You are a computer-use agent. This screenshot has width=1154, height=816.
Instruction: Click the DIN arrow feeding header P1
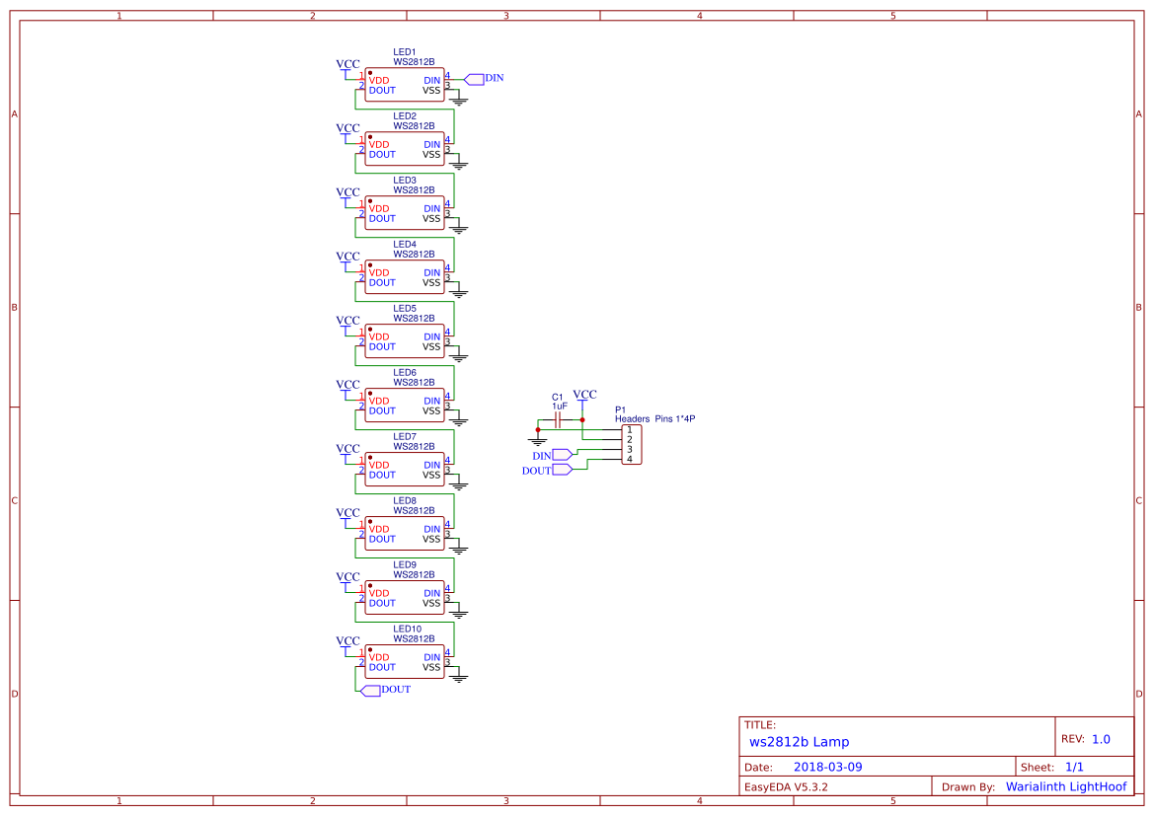(x=560, y=456)
